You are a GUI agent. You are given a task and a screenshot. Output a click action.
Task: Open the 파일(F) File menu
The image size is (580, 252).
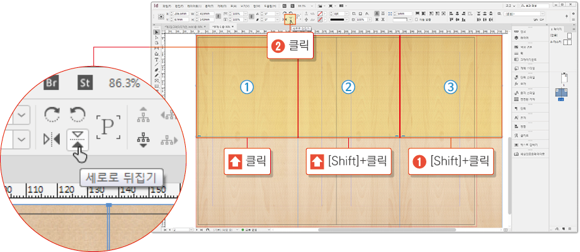coord(167,6)
